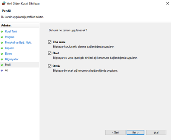Click blue bullet beside Ad step
This screenshot has height=140, width=171.
(2, 71)
